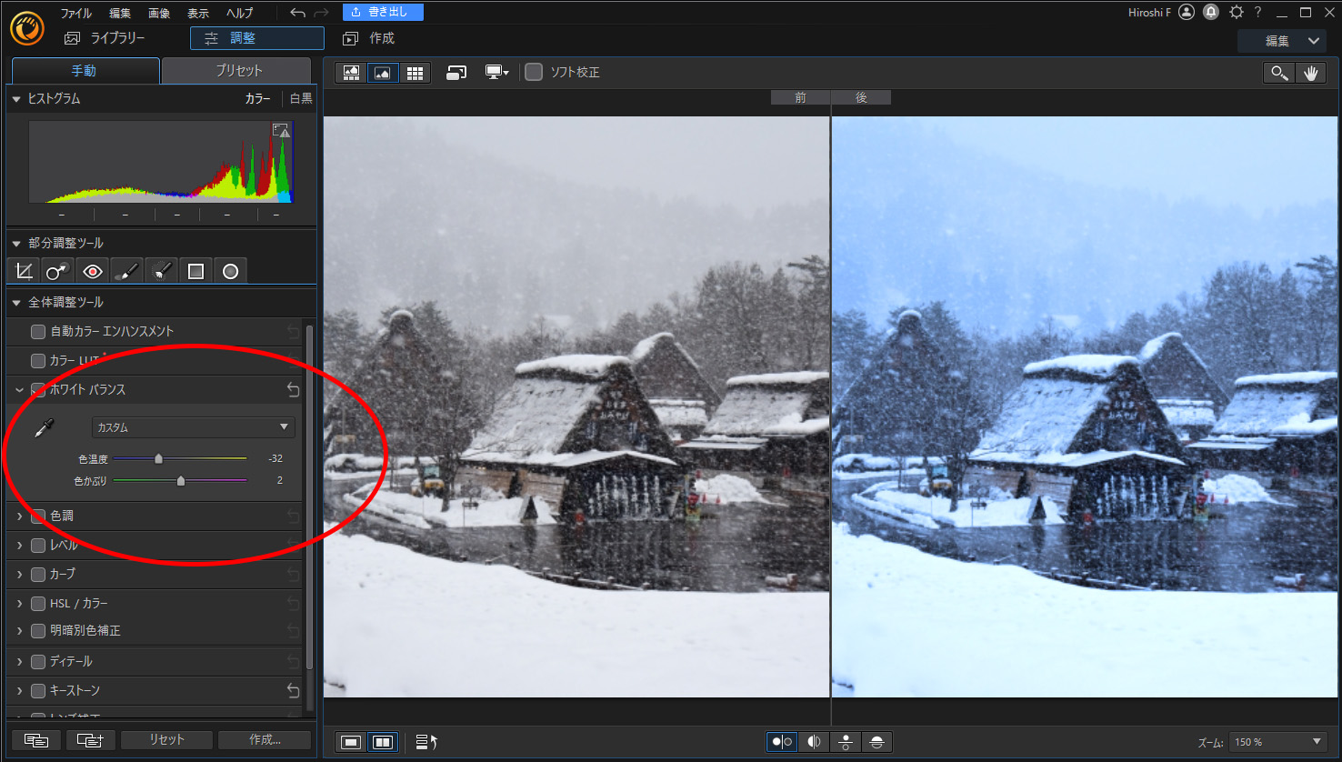Switch histogram to 白黒
1342x762 pixels.
(x=301, y=99)
